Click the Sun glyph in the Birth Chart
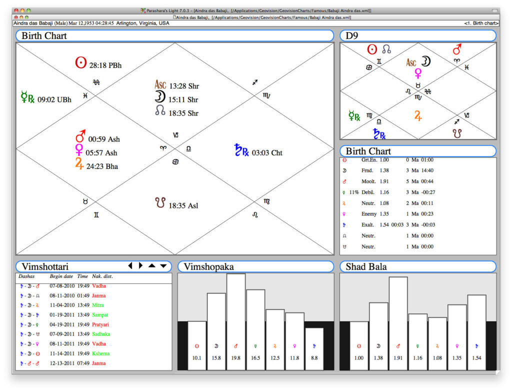 [80, 62]
